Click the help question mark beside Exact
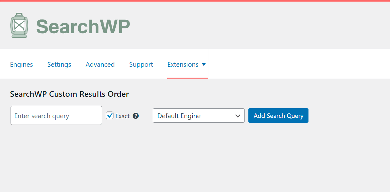 136,116
